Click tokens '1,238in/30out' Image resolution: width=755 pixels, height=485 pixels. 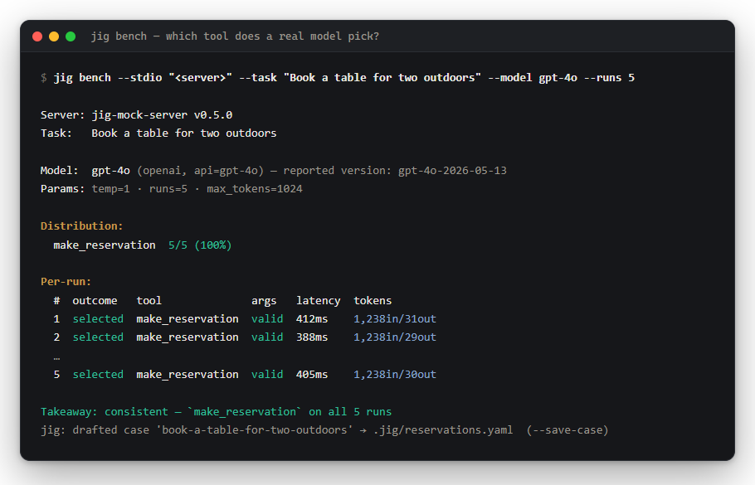tap(395, 375)
